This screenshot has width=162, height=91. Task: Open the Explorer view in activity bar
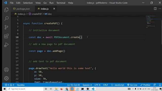pyautogui.click(x=6, y=10)
